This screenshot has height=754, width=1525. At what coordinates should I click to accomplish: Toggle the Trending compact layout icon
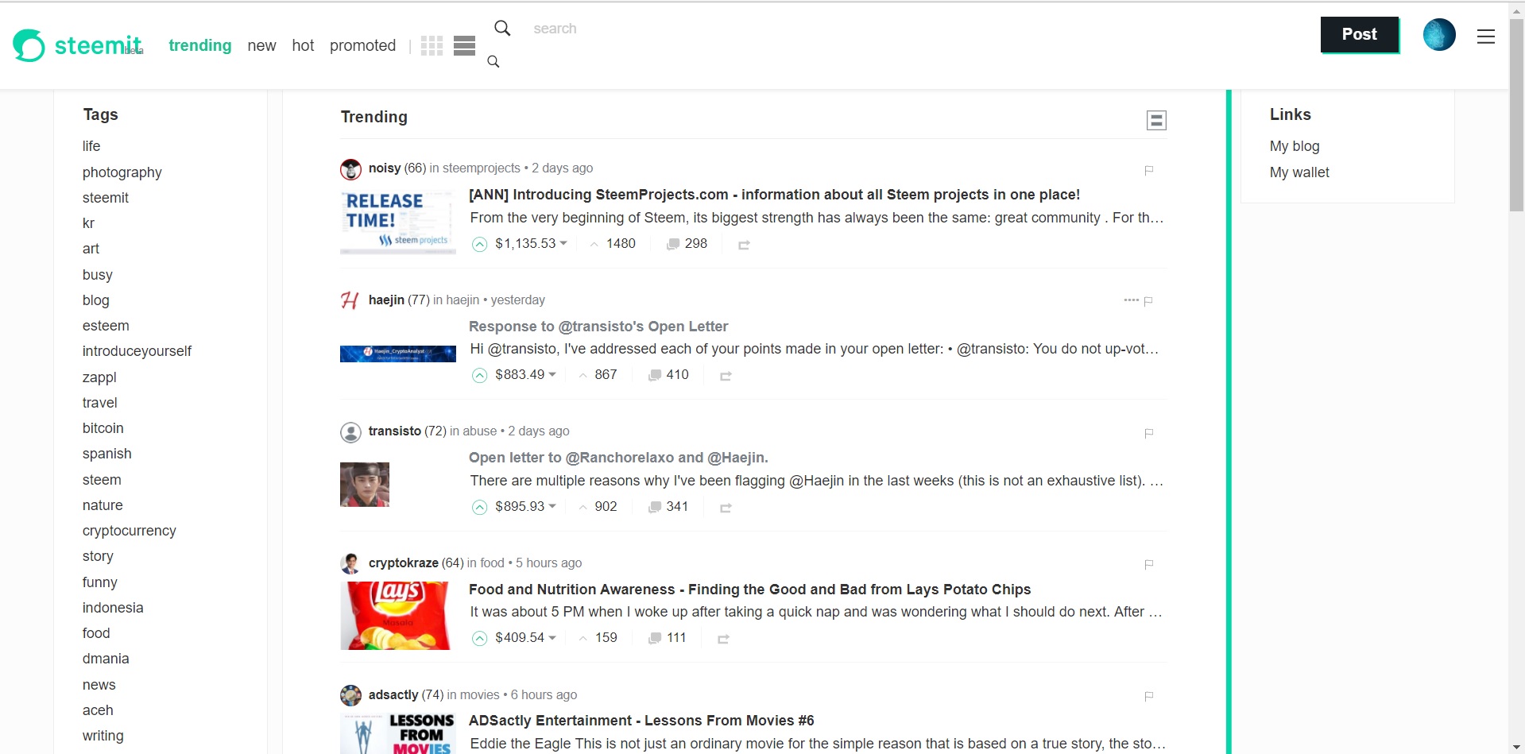tap(1156, 120)
